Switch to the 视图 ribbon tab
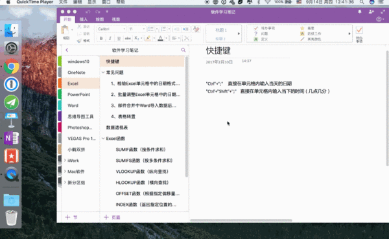389x239 pixels. (116, 19)
